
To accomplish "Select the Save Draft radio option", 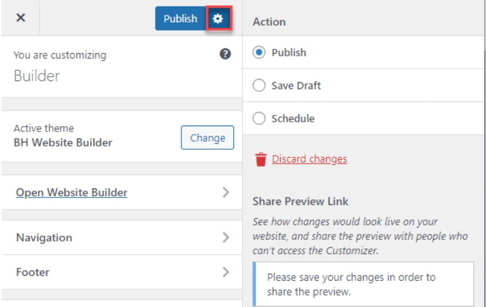I will tap(259, 85).
